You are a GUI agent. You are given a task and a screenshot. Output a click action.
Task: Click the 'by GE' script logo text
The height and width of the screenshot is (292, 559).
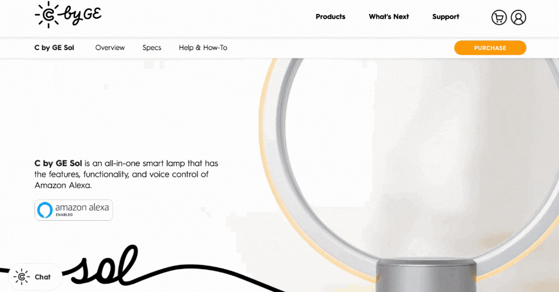(82, 14)
